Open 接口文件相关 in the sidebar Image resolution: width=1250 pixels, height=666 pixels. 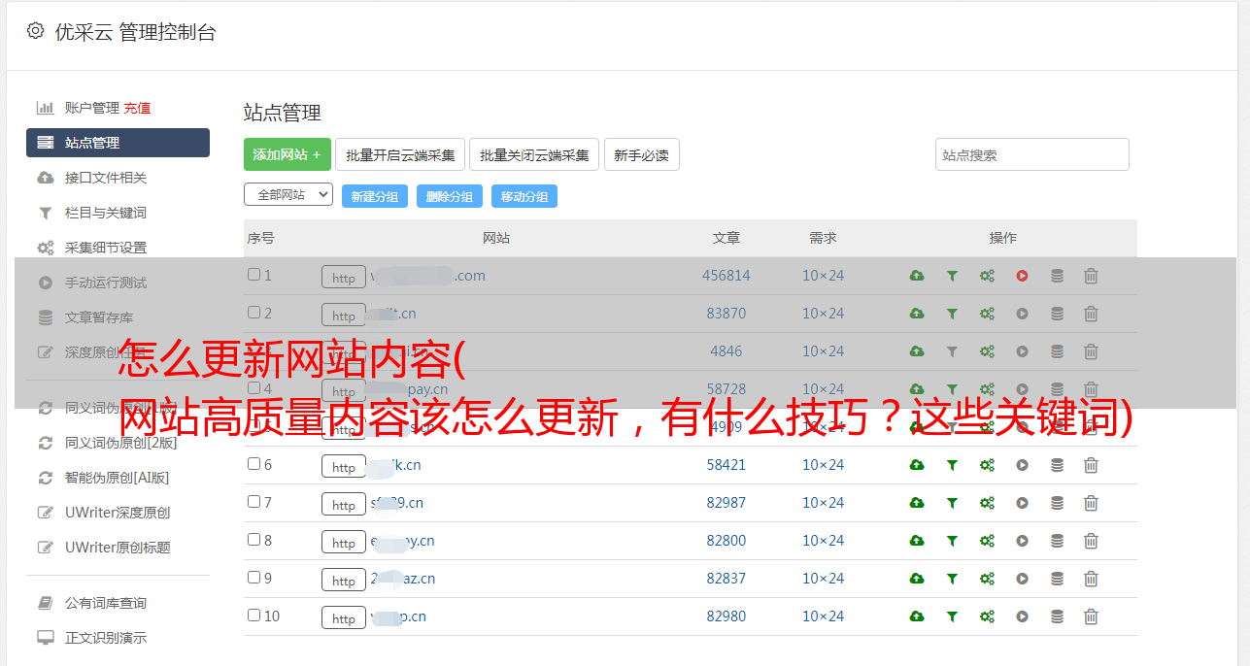[106, 178]
